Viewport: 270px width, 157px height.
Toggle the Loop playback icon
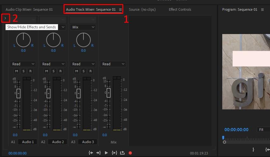point(122,153)
